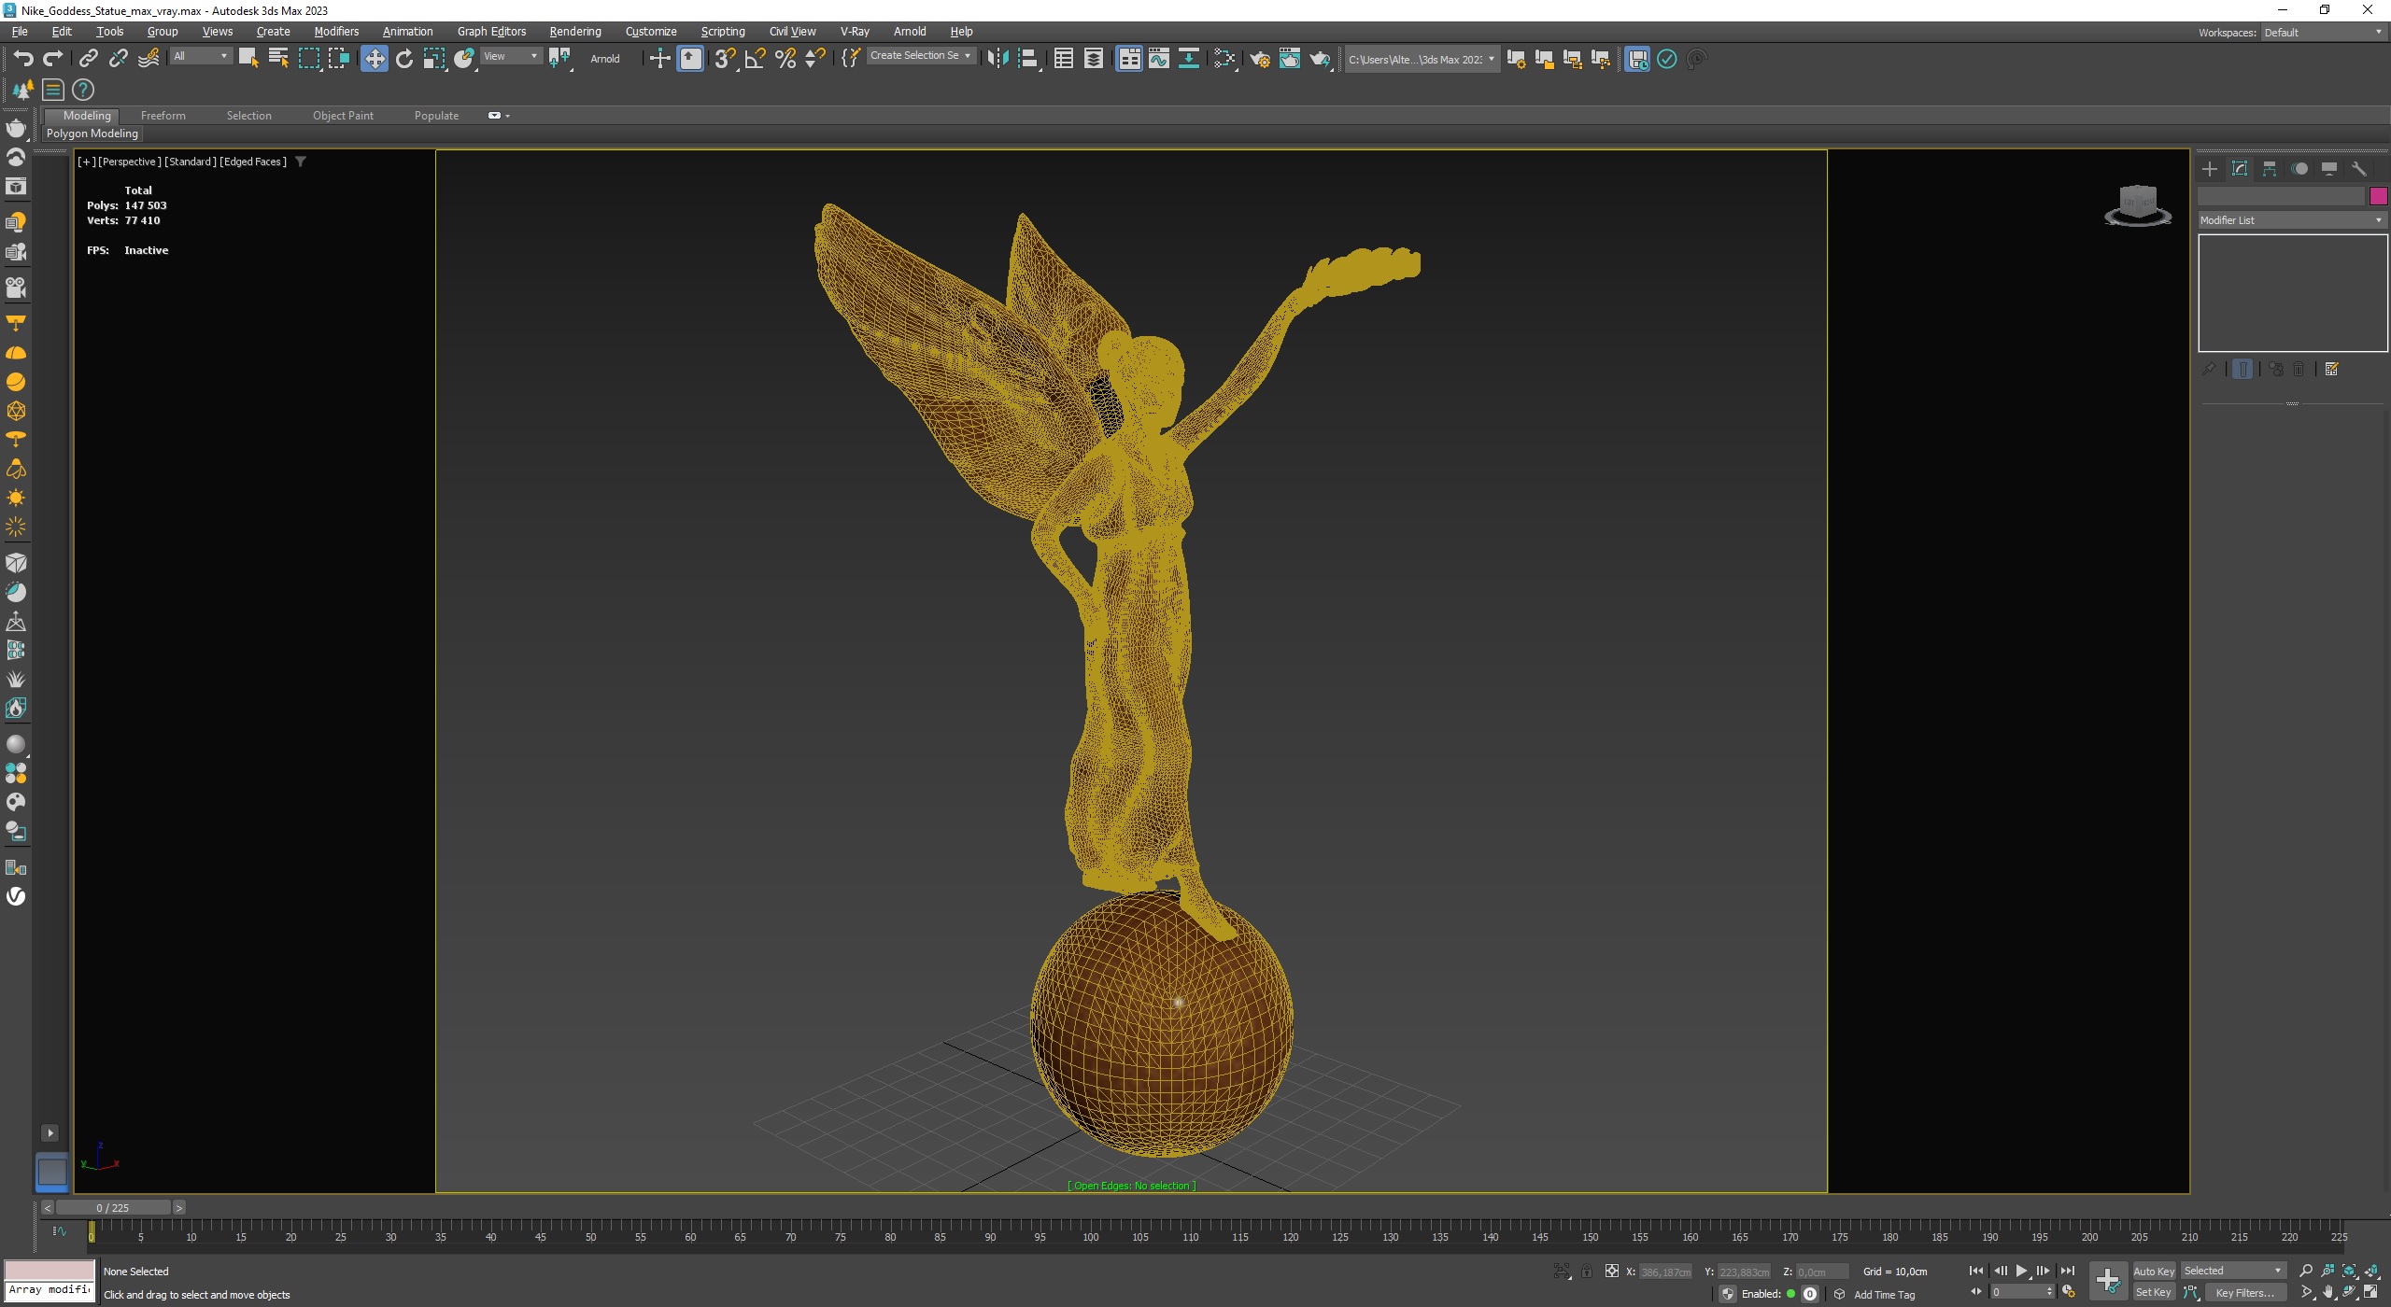Activate the Select and Rotate tool

tap(403, 59)
